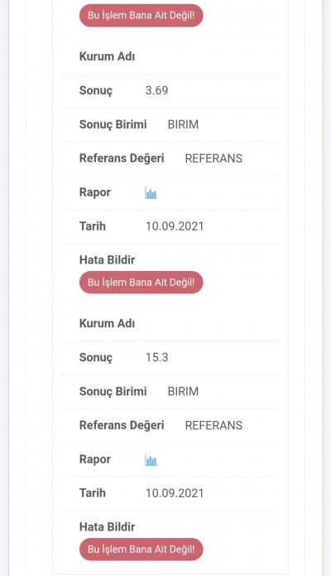Click the 'Rapor' label in the 15.3 record

coord(95,459)
